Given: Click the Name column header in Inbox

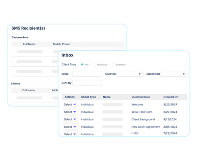Looking at the screenshot, I should click(x=107, y=97).
